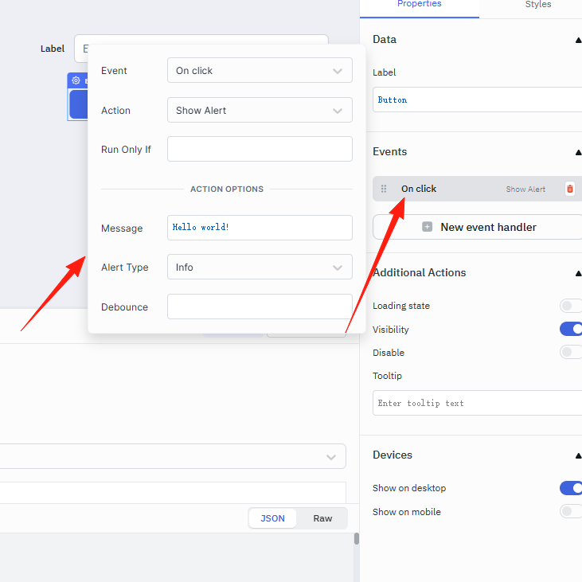The width and height of the screenshot is (582, 582).
Task: Collapse the Devices section
Action: [x=578, y=455]
